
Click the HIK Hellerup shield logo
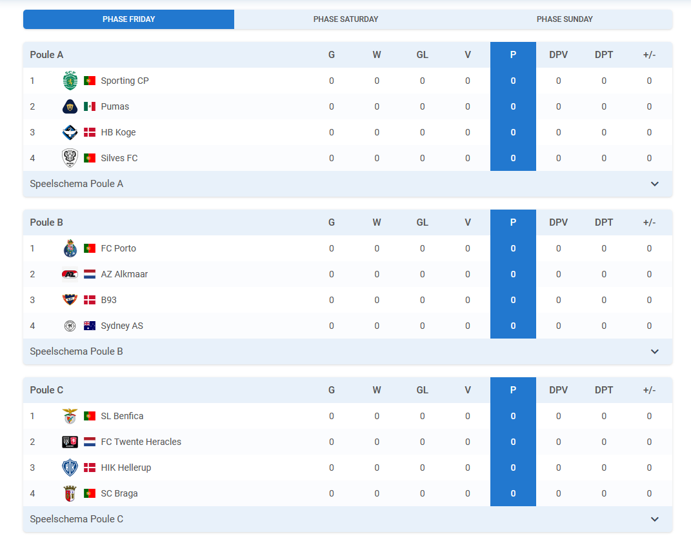tap(70, 468)
